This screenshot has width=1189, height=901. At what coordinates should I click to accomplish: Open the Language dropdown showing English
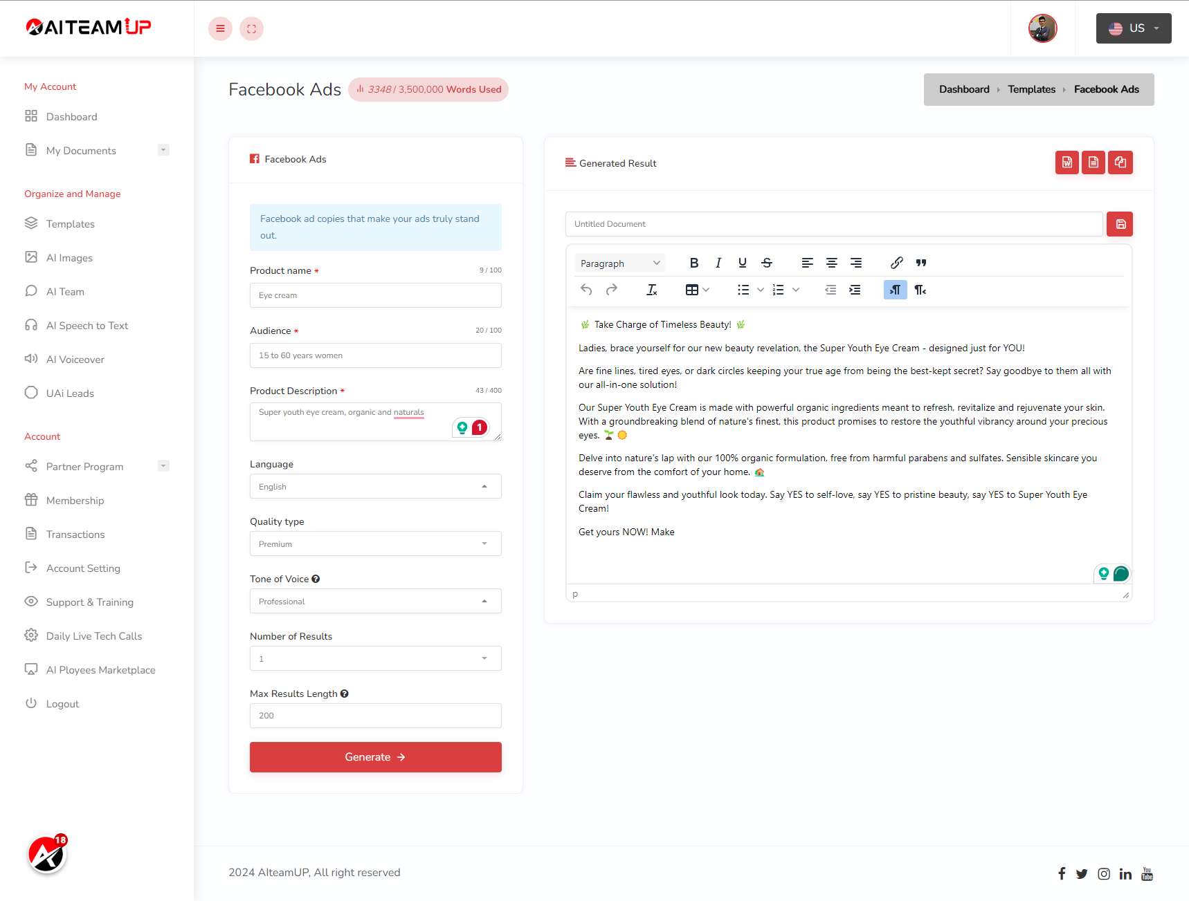(376, 486)
